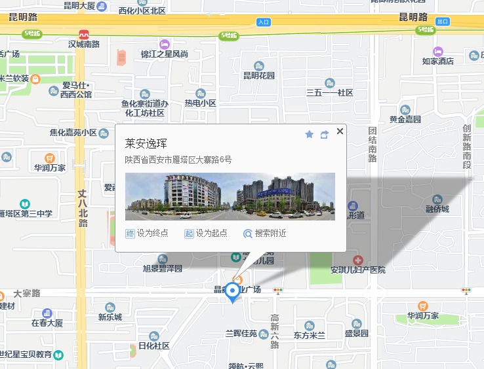Click the 三五一一社区 residential icon
The width and height of the screenshot is (484, 369).
coord(330,83)
